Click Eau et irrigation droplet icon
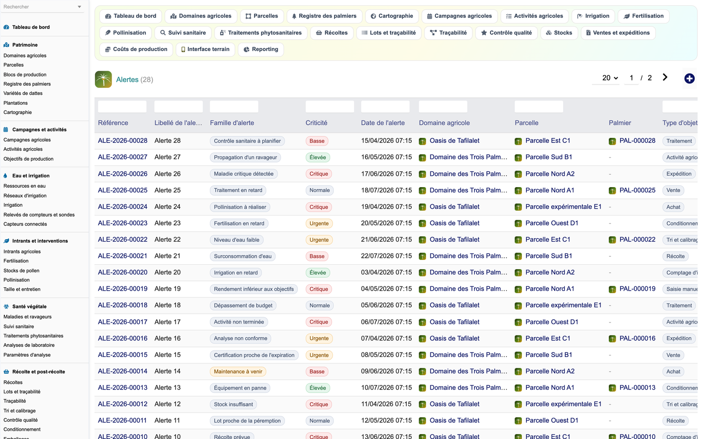 tap(6, 176)
